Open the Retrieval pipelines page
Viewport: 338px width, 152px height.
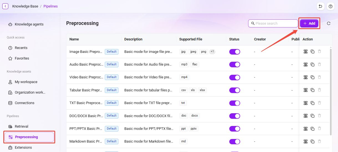pos(29,127)
